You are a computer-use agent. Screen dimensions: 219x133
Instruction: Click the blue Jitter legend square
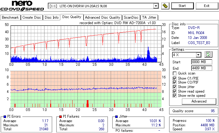[x=116, y=117]
